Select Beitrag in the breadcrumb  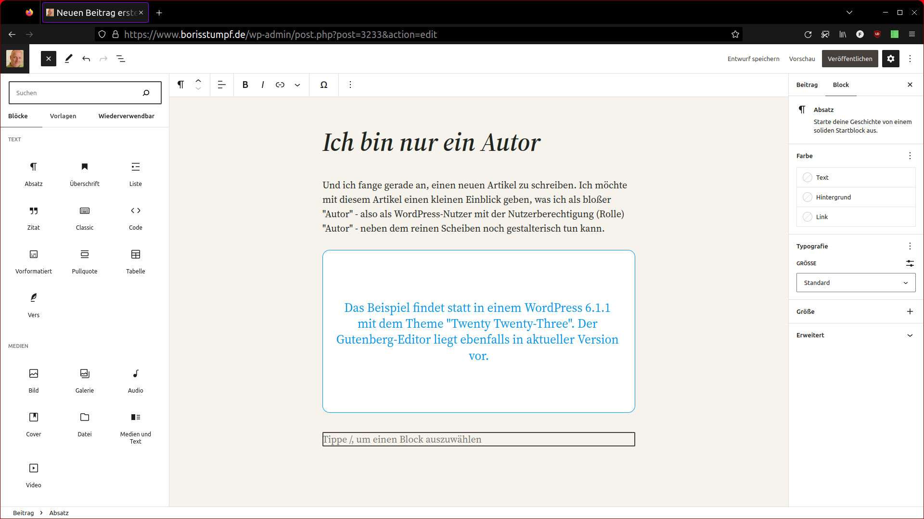click(x=23, y=513)
